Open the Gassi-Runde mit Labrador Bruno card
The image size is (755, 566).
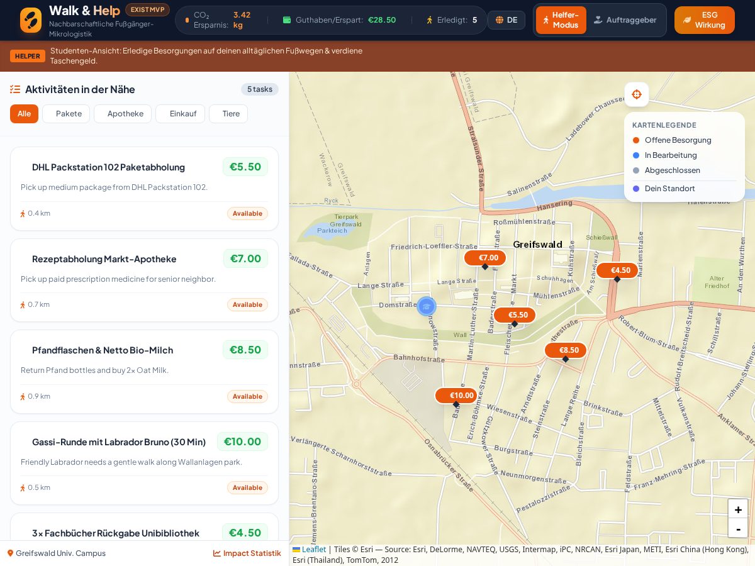point(144,463)
